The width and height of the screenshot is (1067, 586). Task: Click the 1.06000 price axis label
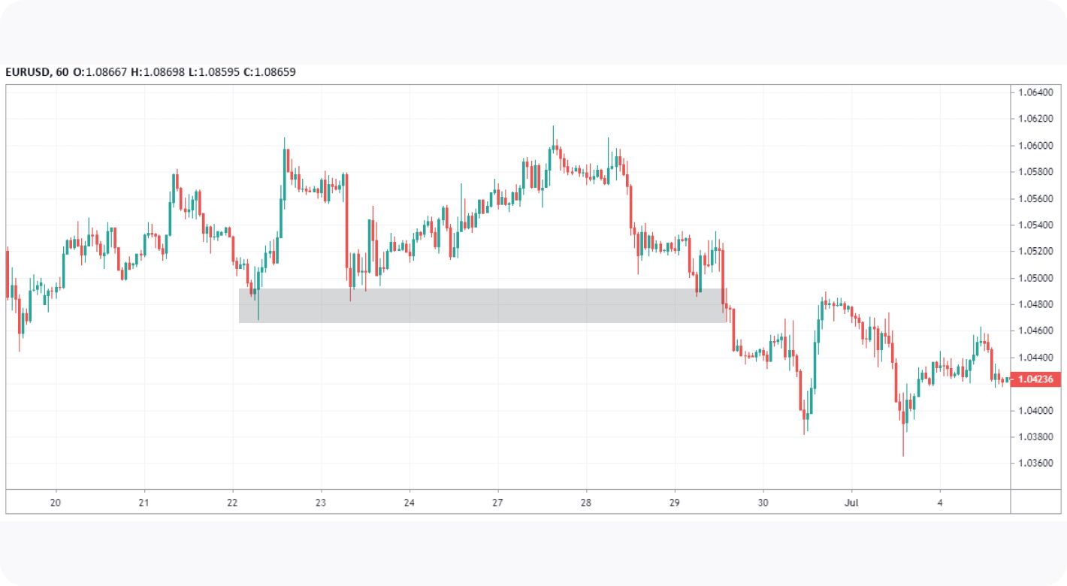click(1035, 146)
